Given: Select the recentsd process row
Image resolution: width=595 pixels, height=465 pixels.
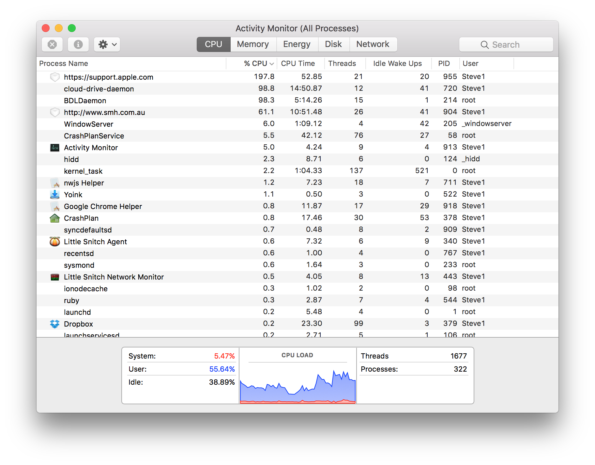Looking at the screenshot, I should tap(297, 253).
